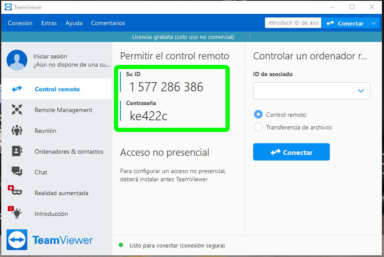
Task: Click the 'Permitir el control remoto' heading
Action: 175,56
